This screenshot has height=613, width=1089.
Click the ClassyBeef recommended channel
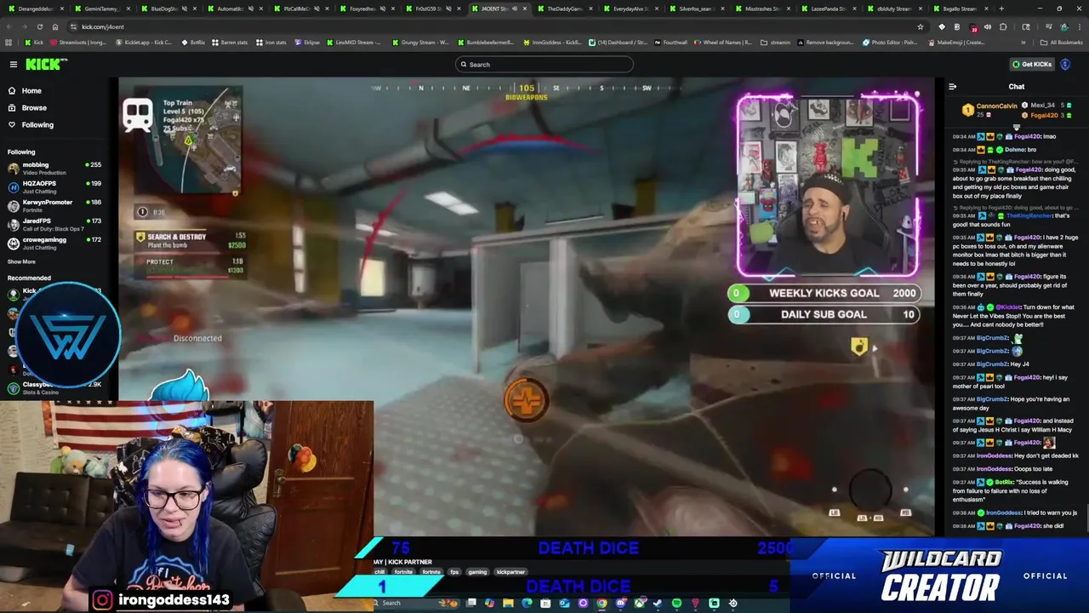pyautogui.click(x=54, y=387)
